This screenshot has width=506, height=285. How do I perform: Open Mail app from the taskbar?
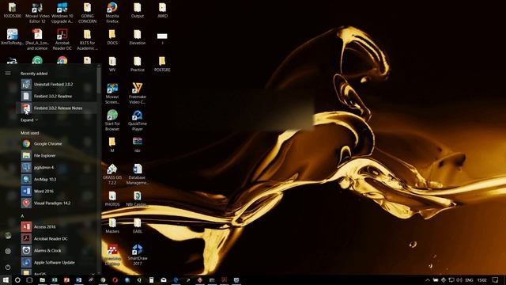pyautogui.click(x=164, y=279)
